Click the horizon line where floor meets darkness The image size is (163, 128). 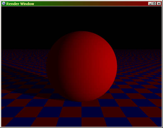(x=136, y=49)
